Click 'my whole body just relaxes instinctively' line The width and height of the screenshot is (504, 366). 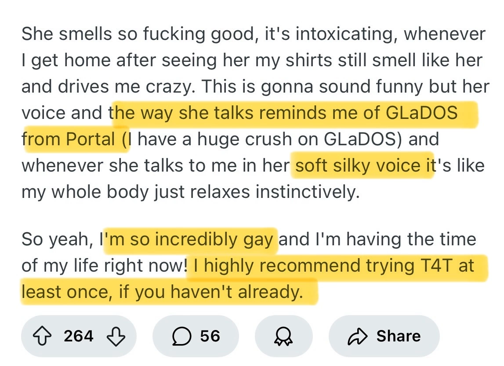(x=190, y=192)
